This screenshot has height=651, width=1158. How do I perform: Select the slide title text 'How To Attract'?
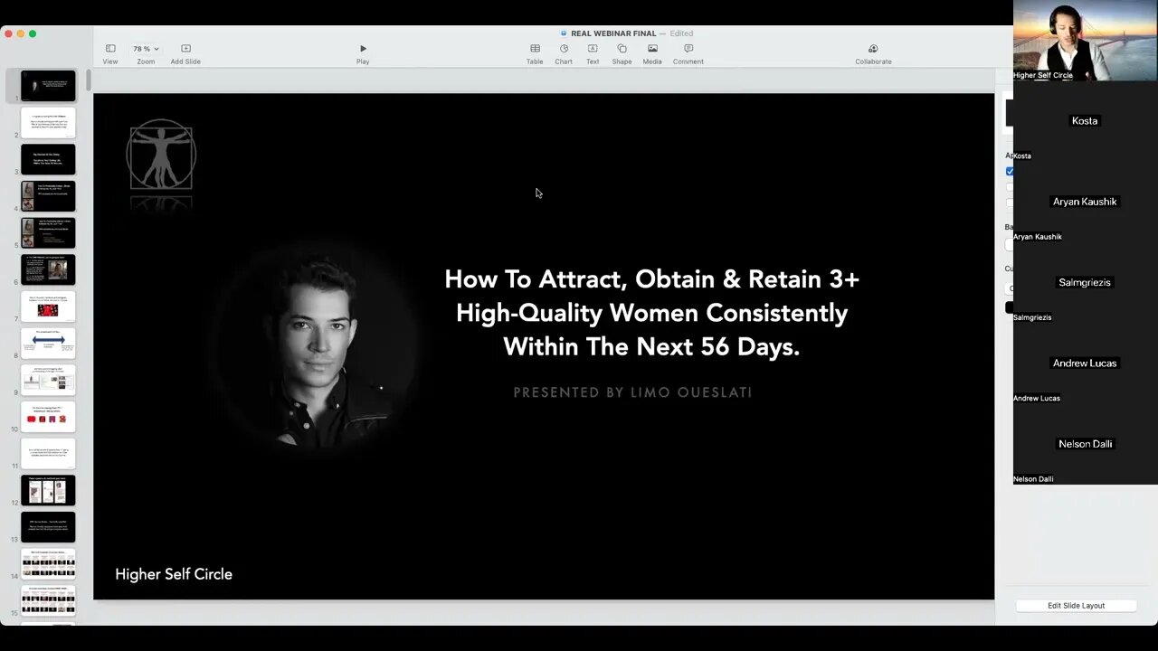[651, 313]
